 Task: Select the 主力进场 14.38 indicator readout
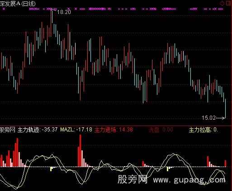coord(114,130)
